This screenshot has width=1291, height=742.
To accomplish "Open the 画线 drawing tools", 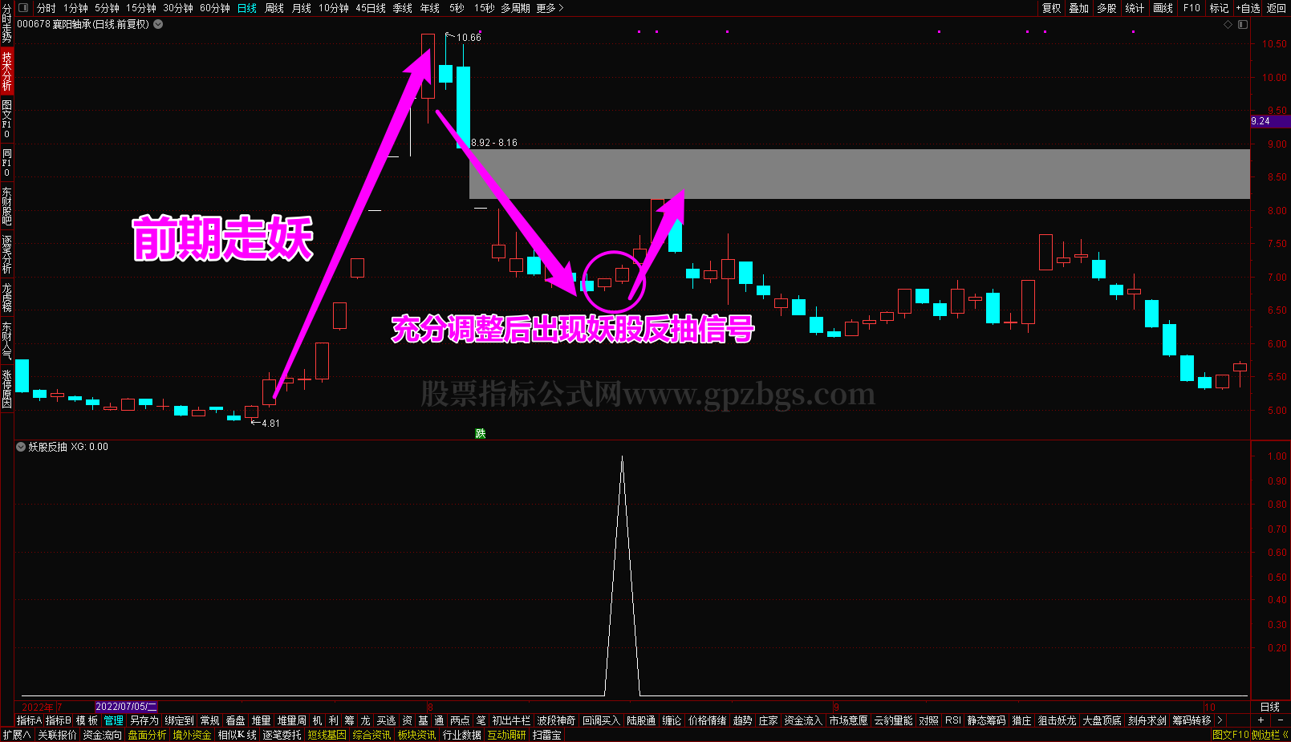I will pos(1163,8).
